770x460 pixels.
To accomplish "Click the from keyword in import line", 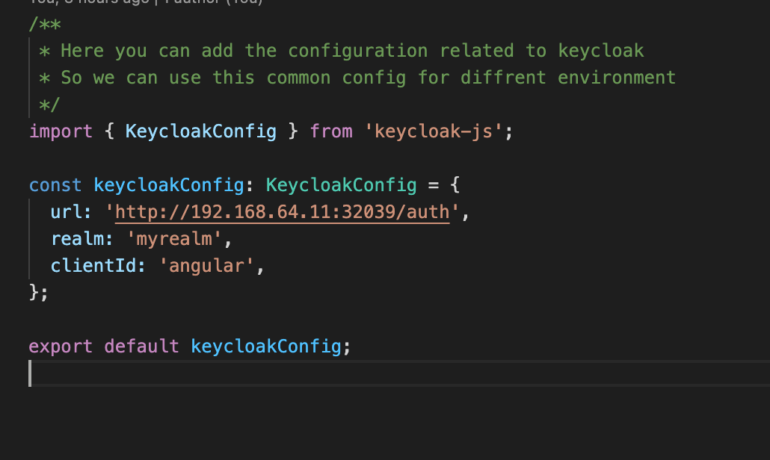I will pyautogui.click(x=331, y=132).
